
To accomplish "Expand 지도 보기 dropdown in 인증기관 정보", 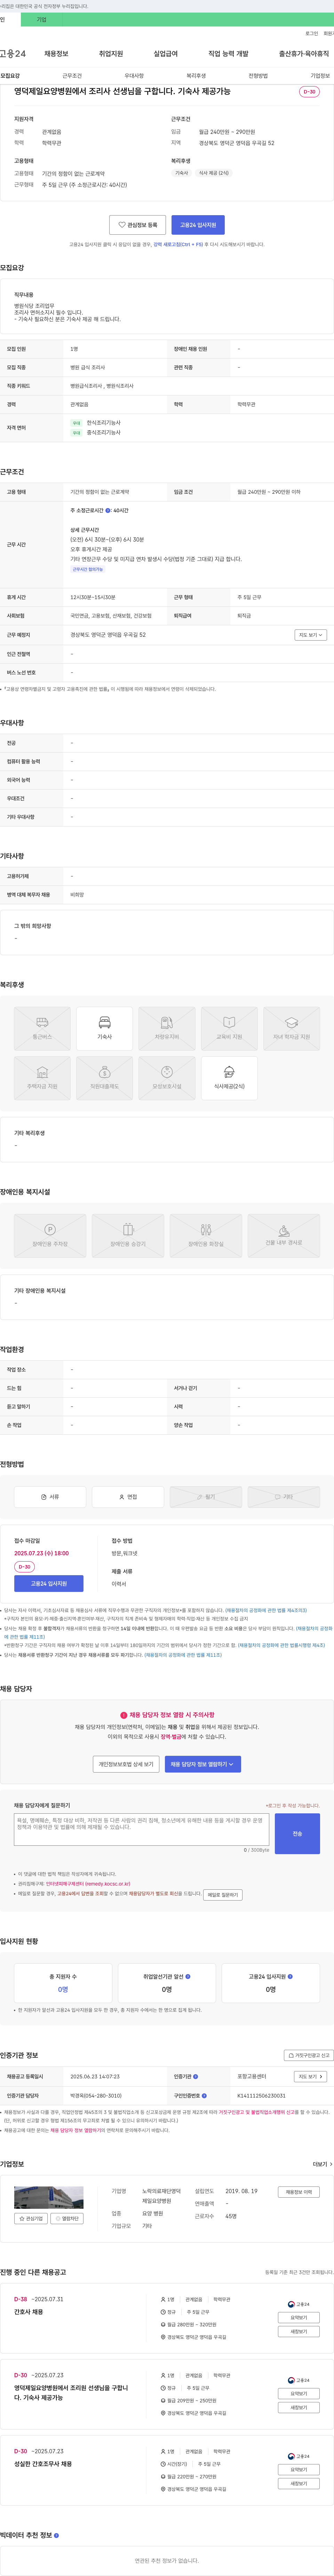I will point(310,2077).
